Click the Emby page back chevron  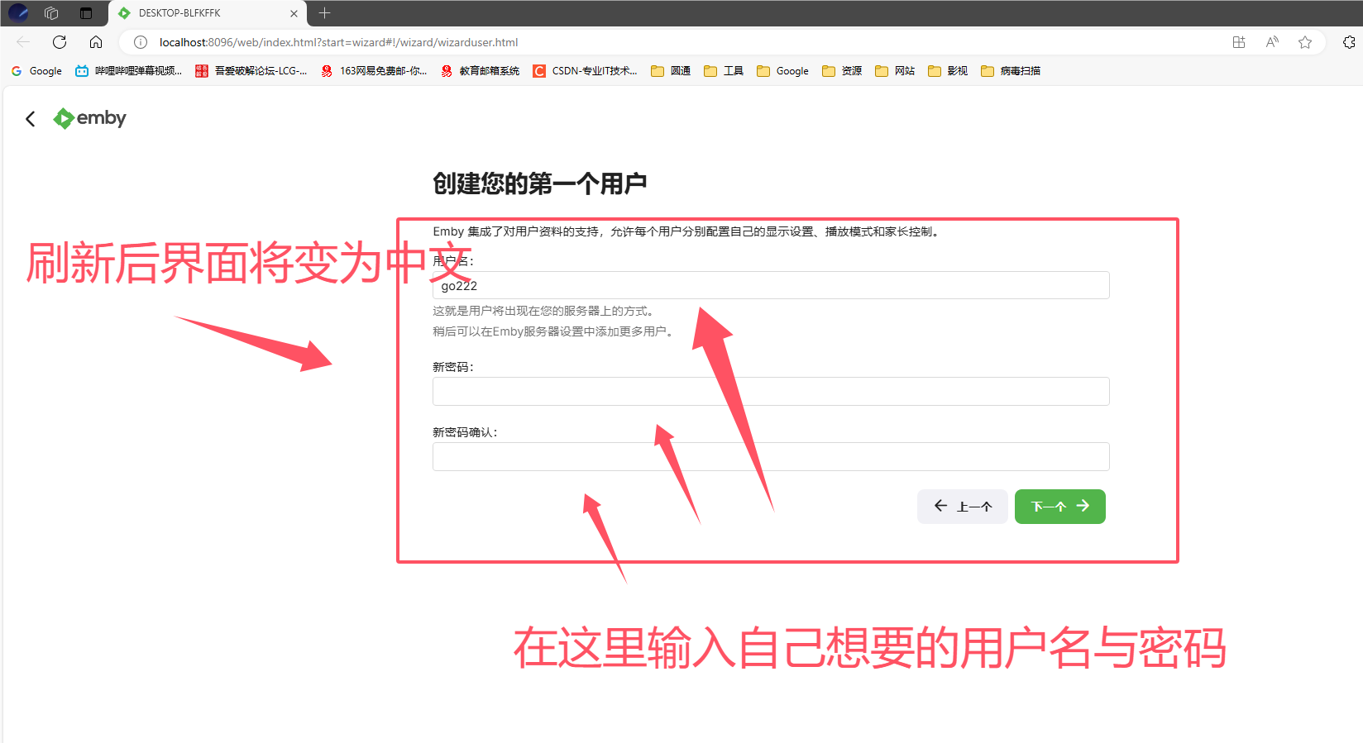[31, 119]
